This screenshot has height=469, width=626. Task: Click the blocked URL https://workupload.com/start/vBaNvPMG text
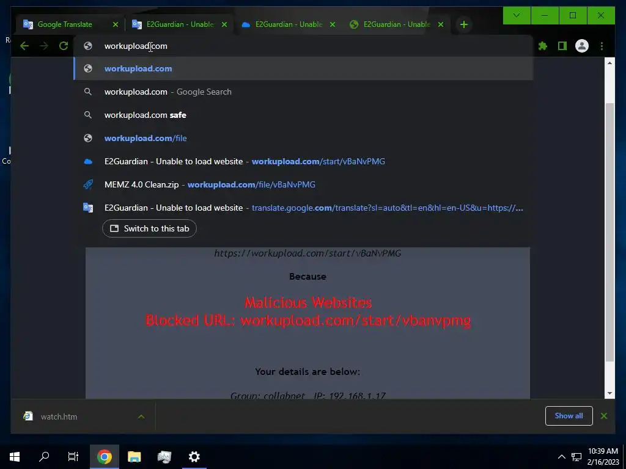tap(307, 253)
